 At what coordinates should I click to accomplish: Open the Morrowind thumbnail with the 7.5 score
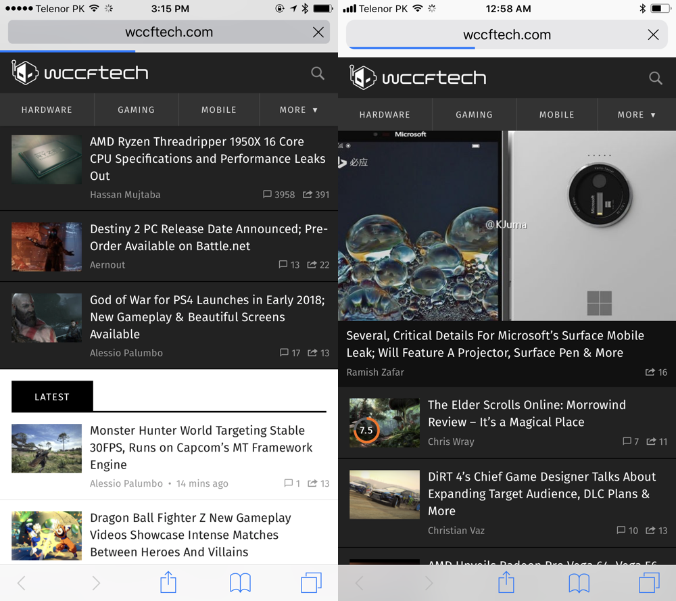click(x=385, y=423)
